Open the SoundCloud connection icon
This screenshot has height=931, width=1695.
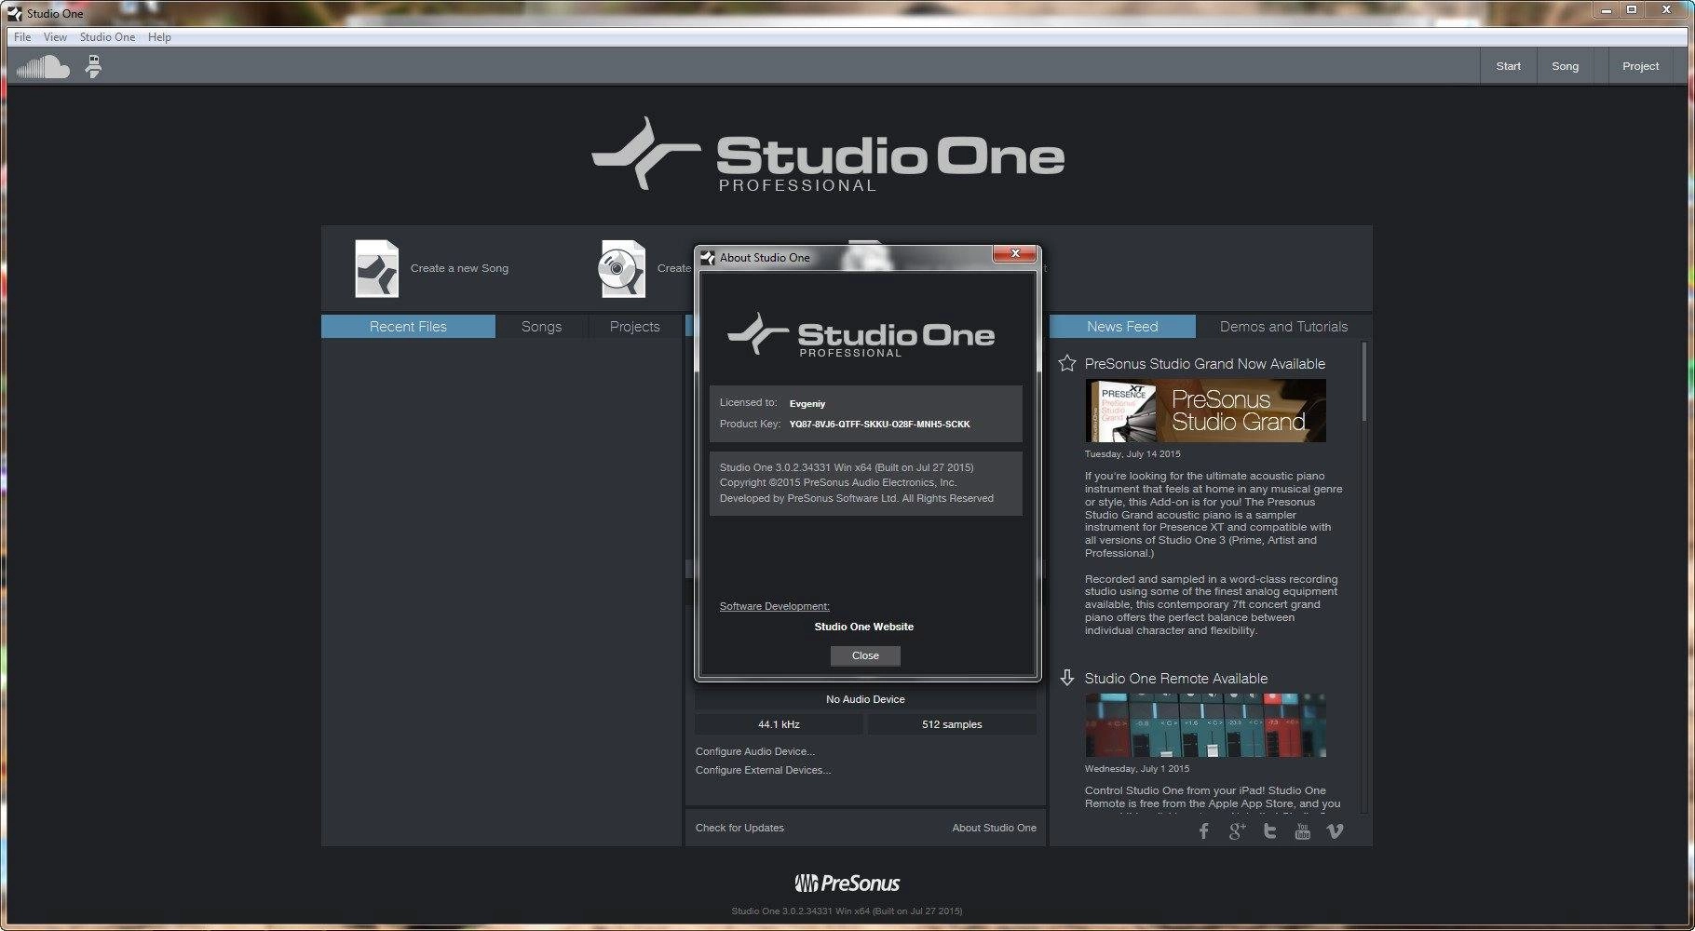point(43,67)
